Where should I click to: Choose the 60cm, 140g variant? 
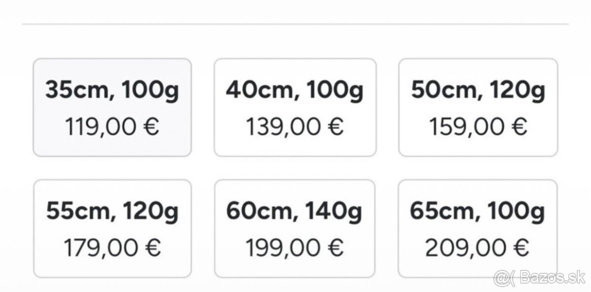tap(295, 229)
